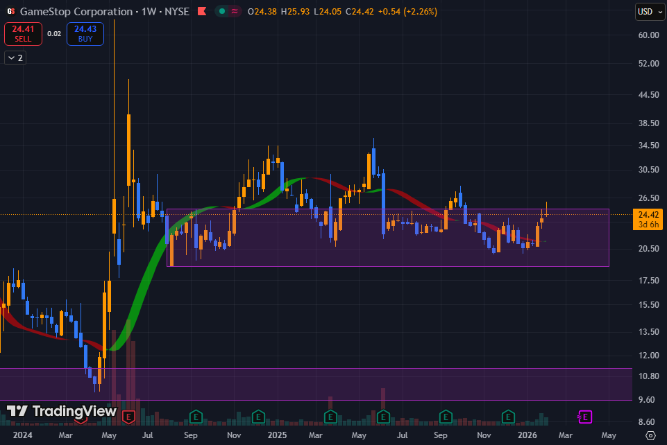The height and width of the screenshot is (445, 667).
Task: Click the 2024 label on time axis
Action: tap(22, 435)
